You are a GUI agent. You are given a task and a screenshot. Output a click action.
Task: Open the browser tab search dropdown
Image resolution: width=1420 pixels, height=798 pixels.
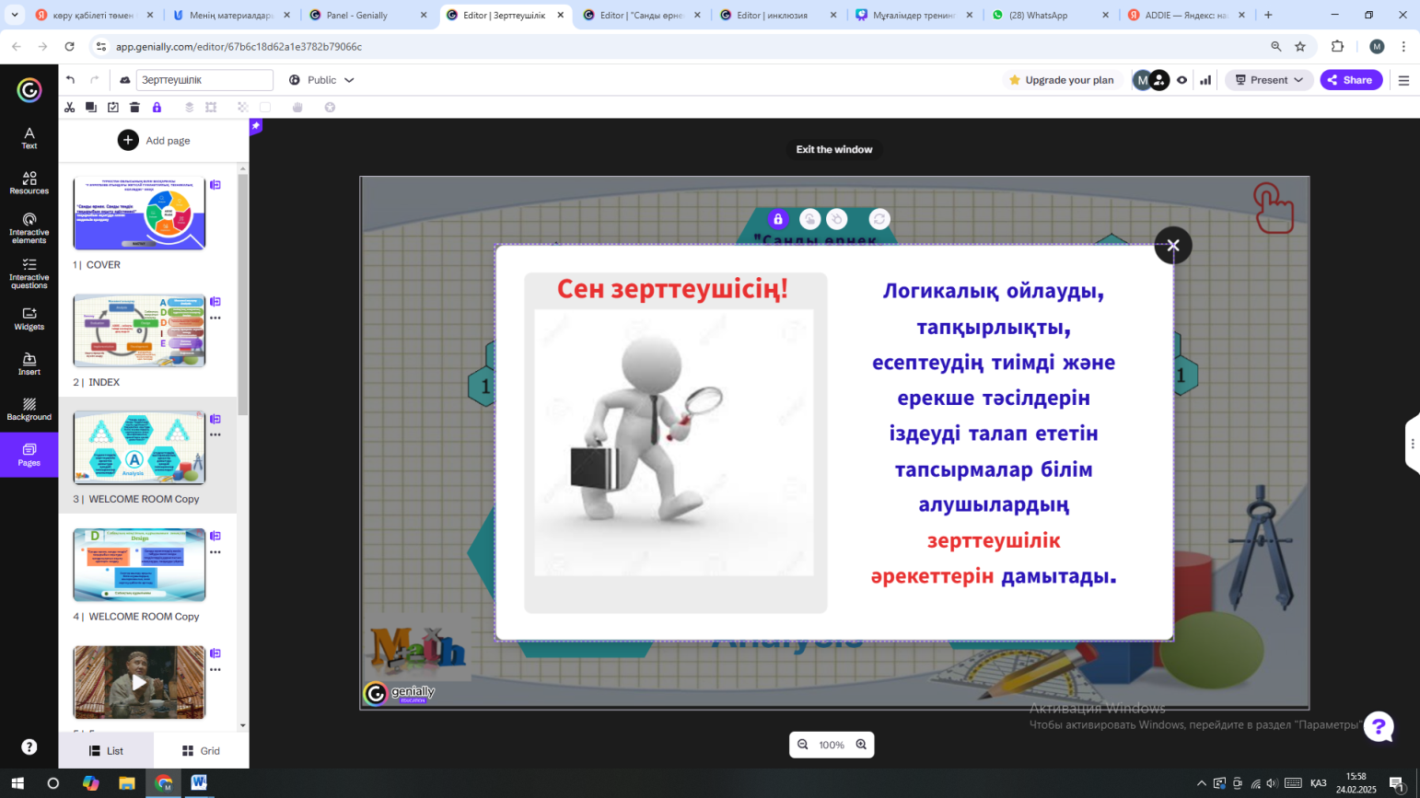[15, 15]
